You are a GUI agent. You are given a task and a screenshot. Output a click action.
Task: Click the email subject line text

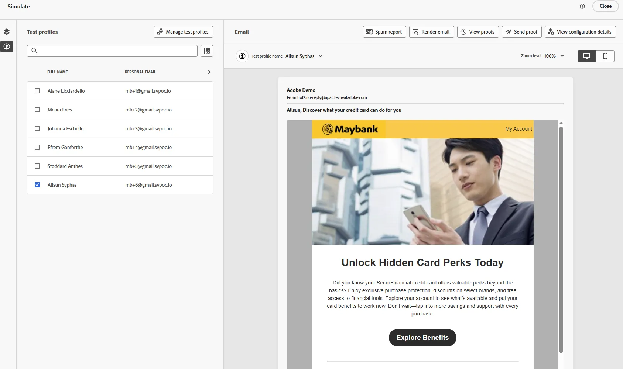(x=344, y=110)
